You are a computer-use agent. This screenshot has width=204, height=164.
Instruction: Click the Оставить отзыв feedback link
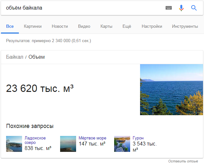coord(183,161)
